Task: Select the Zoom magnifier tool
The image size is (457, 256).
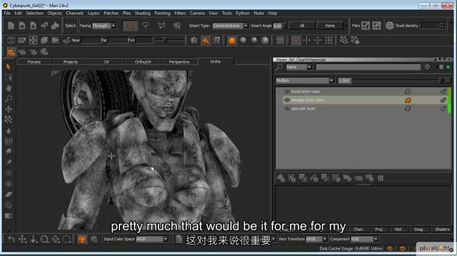Action: pos(9,99)
